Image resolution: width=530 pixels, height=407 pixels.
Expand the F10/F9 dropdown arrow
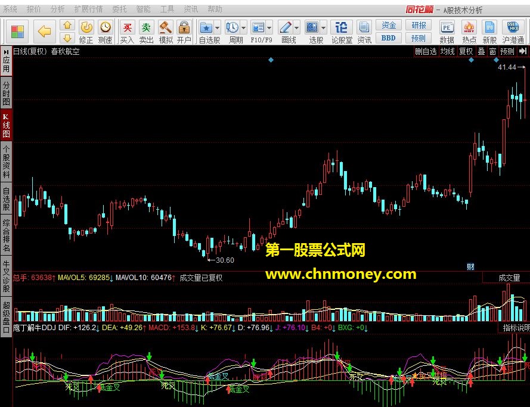[269, 28]
